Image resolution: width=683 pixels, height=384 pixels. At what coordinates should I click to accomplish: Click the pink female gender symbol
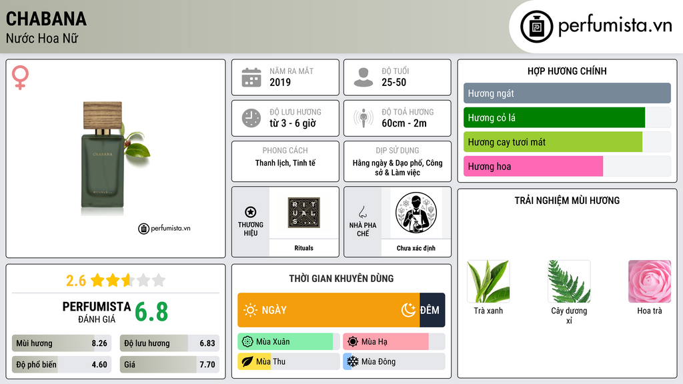(20, 77)
